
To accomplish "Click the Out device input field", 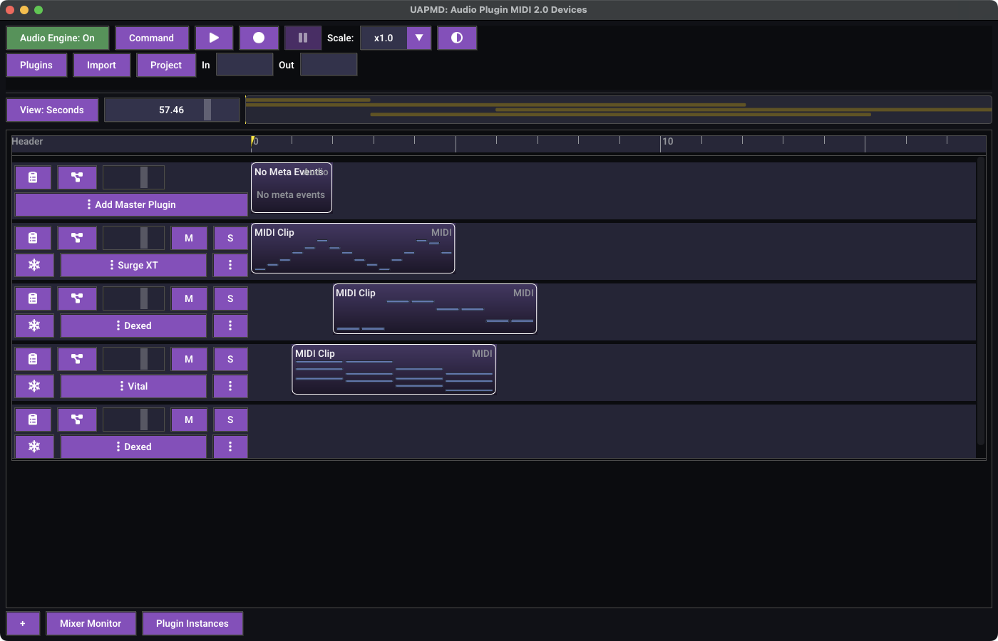I will pyautogui.click(x=329, y=65).
